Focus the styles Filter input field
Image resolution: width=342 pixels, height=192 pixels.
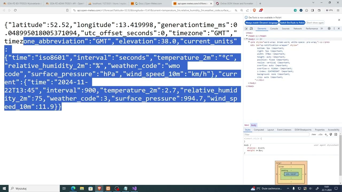tap(277, 134)
